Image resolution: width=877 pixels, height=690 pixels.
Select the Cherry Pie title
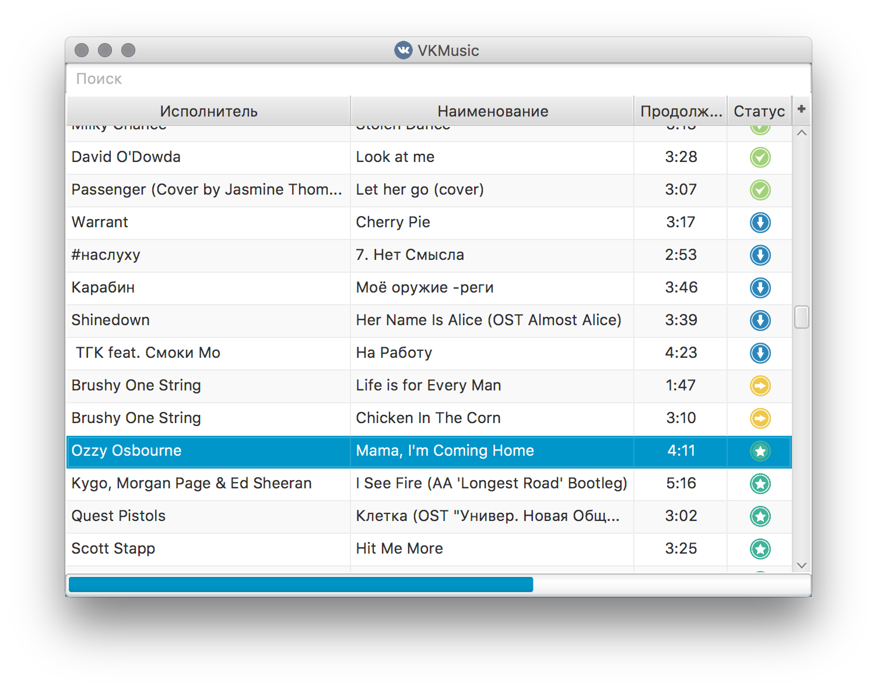(x=492, y=223)
